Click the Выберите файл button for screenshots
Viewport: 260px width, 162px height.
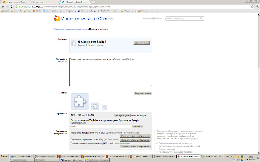click(122, 115)
